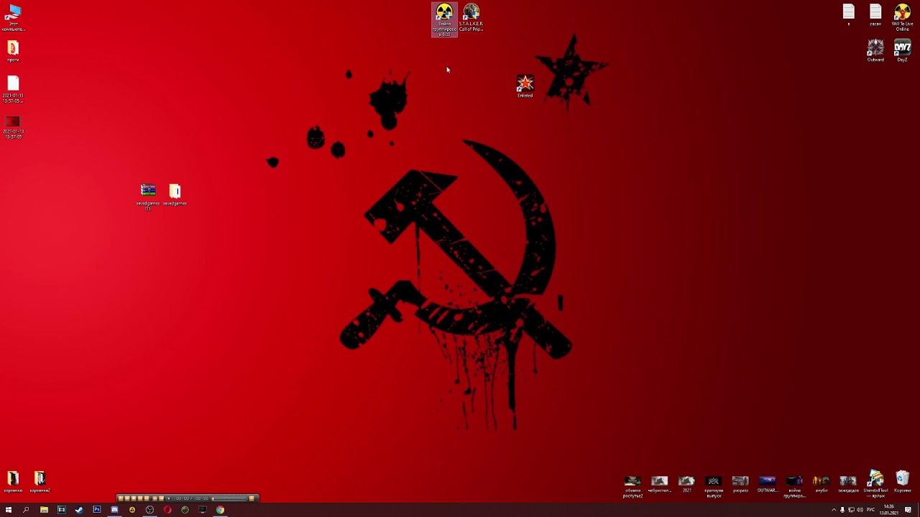This screenshot has height=517, width=920.
Task: Select the 'savedgames' folder icon
Action: (x=175, y=195)
